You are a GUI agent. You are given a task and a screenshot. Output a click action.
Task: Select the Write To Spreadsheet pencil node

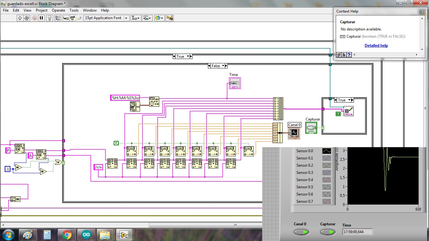(349, 111)
